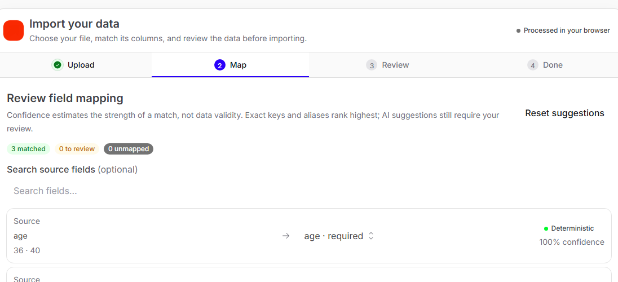Select the Map step tab
Image resolution: width=618 pixels, height=282 pixels.
click(x=230, y=65)
